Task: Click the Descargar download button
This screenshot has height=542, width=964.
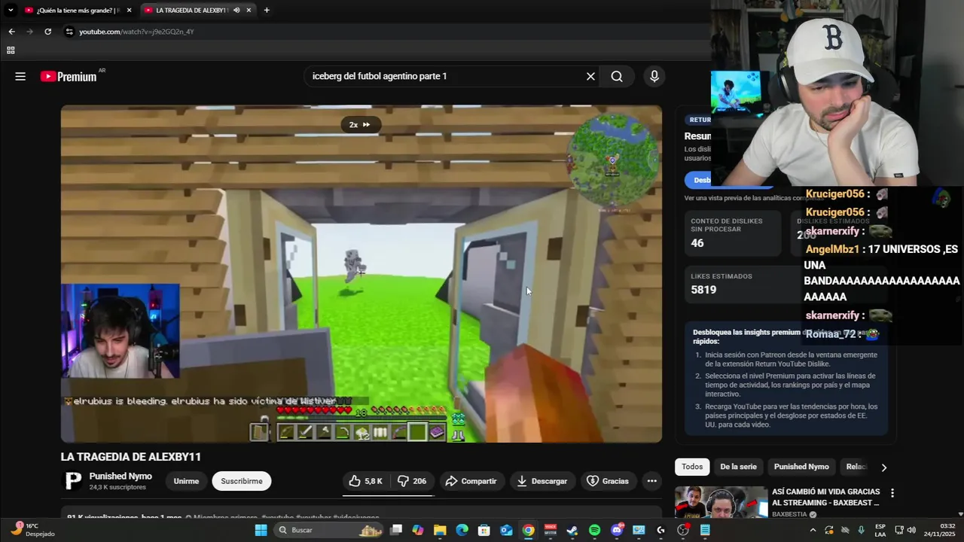Action: pos(542,481)
